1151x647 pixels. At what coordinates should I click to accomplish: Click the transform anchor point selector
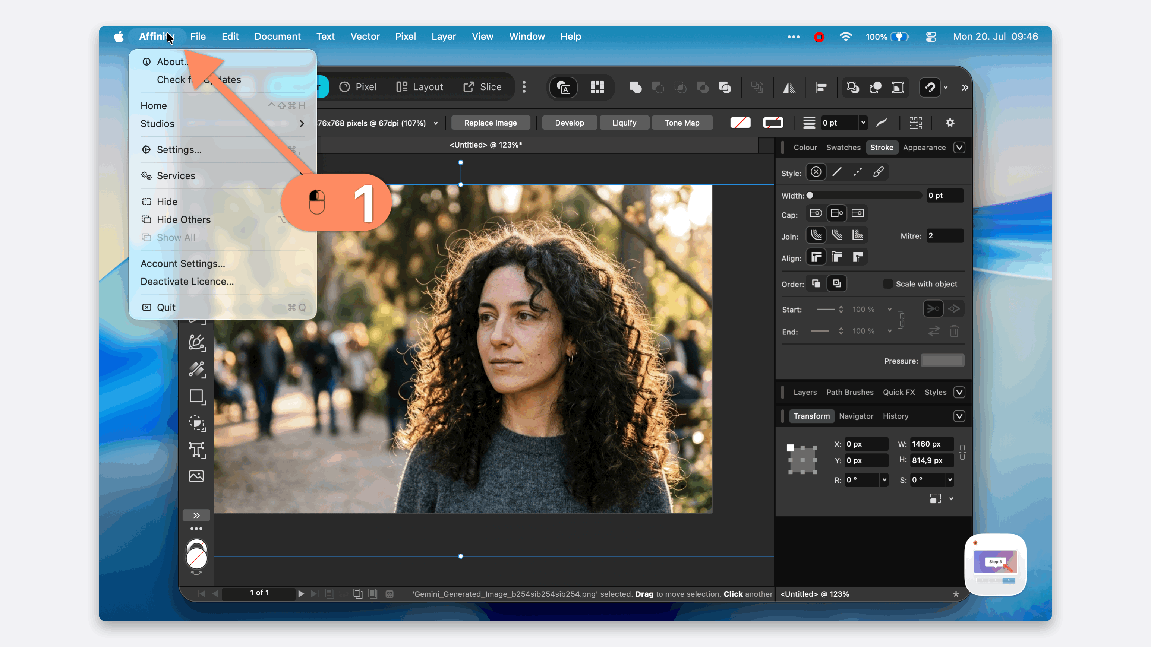(802, 460)
